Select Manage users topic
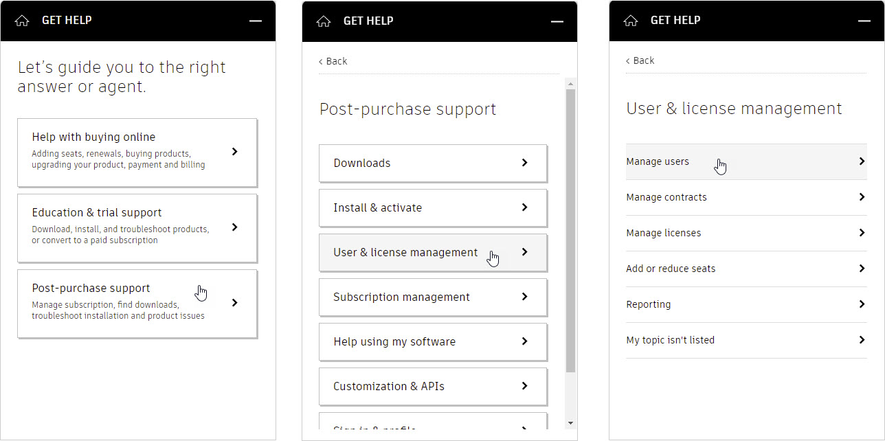This screenshot has height=441, width=885. tap(746, 161)
